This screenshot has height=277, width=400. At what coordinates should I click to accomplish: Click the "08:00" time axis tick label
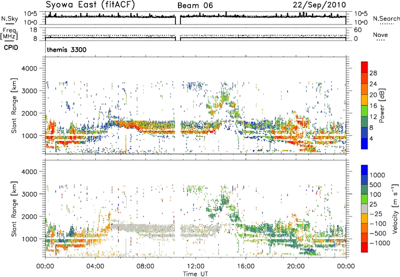coord(145,266)
